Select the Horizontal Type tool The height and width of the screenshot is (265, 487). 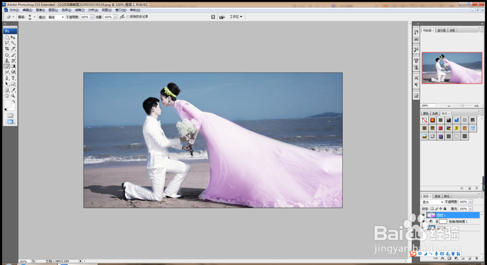pyautogui.click(x=13, y=78)
